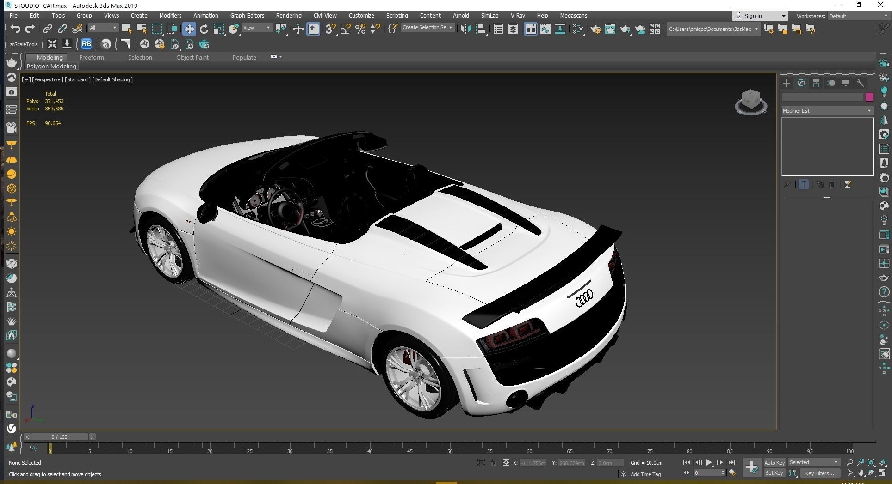Viewport: 892px width, 484px height.
Task: Click the Add Time Tag label
Action: pyautogui.click(x=645, y=474)
